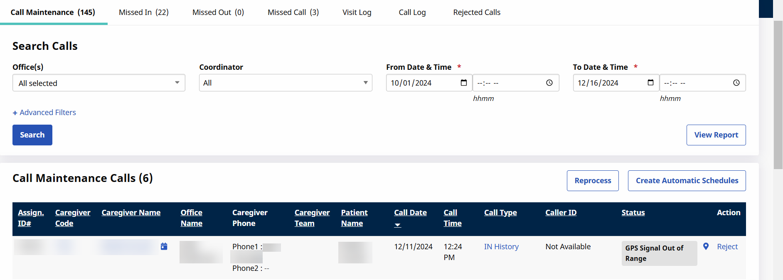Click the page vertical scrollbar thumb
Screen dimensions: 783x280
[x=778, y=95]
